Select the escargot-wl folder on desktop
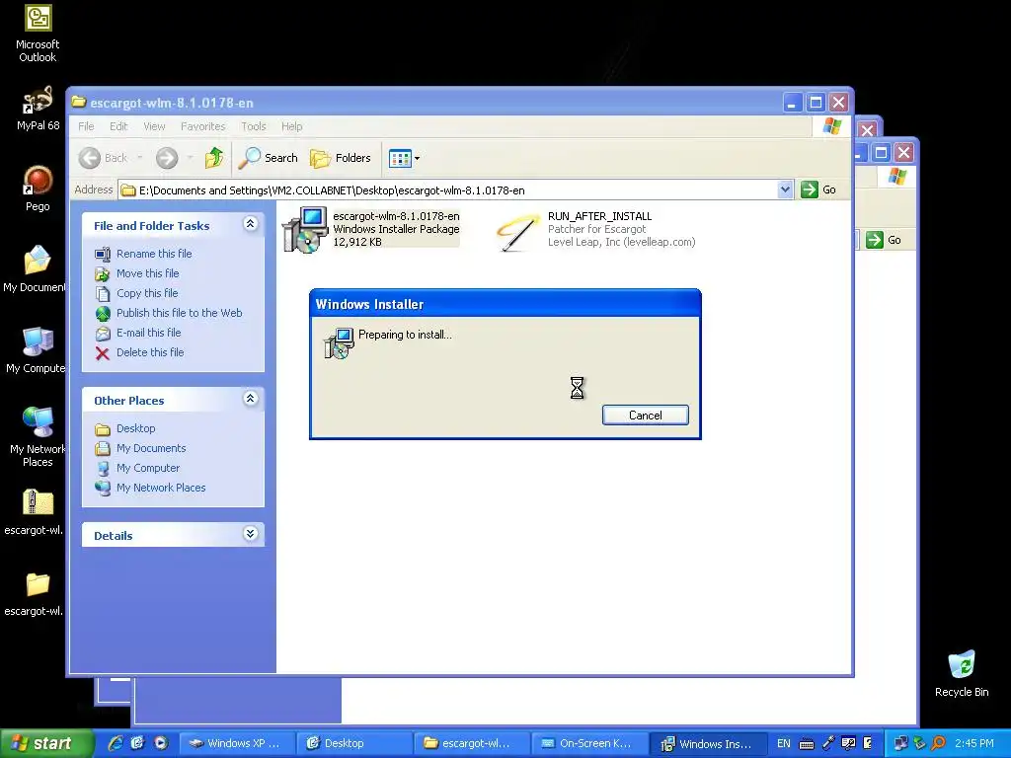This screenshot has width=1011, height=758. (x=35, y=593)
